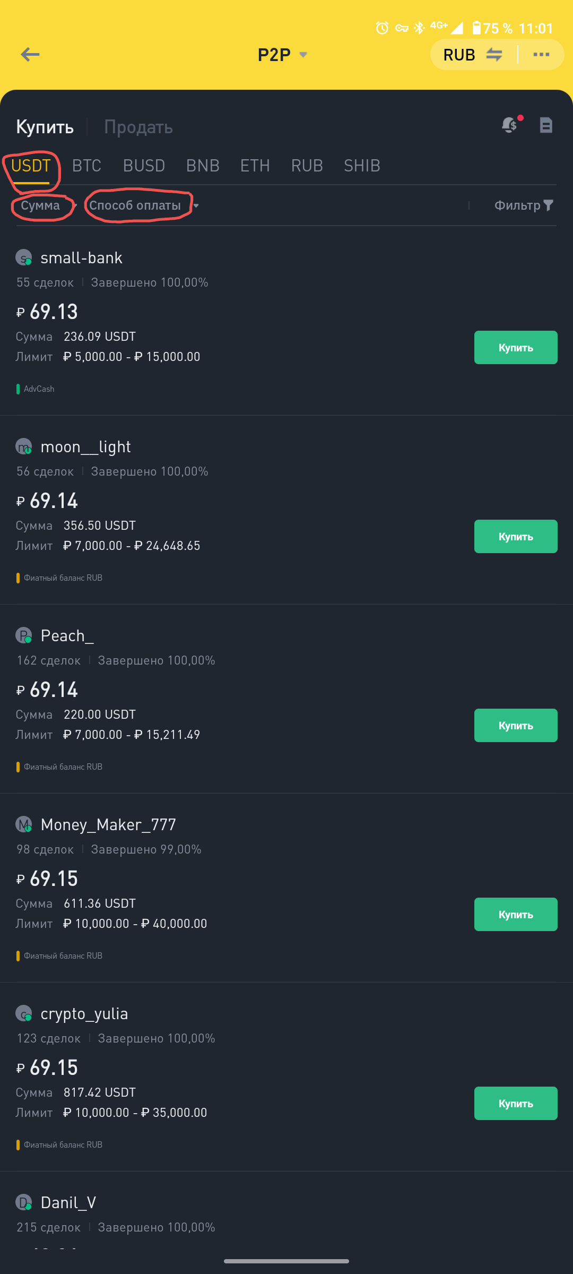Expand the Способ оплаты dropdown
Image resolution: width=573 pixels, height=1274 pixels.
click(x=143, y=205)
